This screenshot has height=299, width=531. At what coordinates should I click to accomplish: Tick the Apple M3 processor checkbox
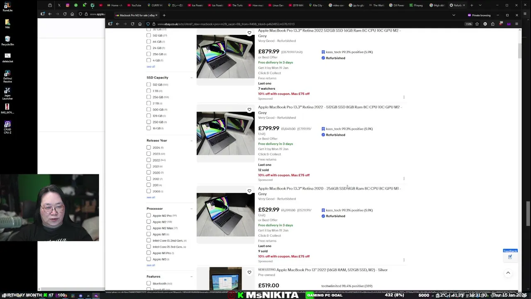point(149,259)
